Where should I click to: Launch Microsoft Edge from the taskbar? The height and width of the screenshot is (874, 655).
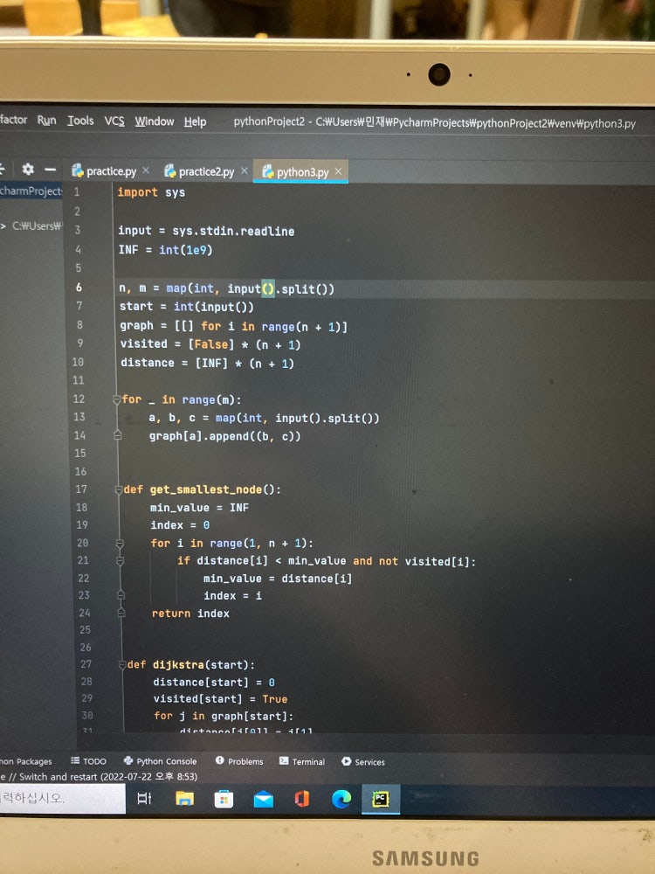tap(341, 798)
